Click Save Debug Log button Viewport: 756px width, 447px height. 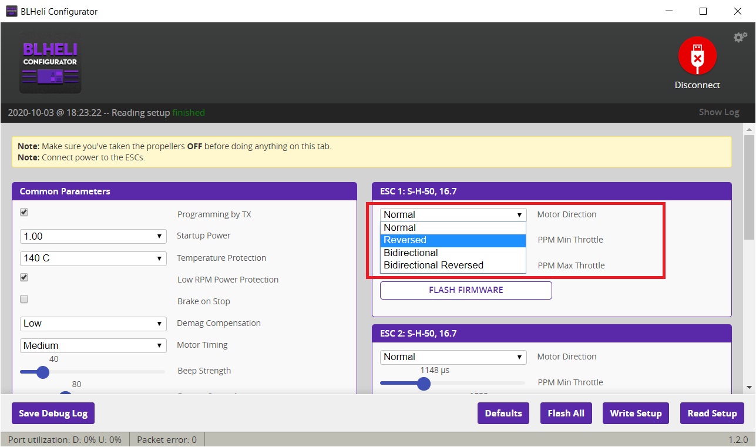53,413
